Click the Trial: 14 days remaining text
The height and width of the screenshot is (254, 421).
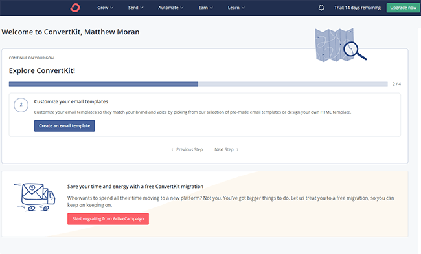358,8
